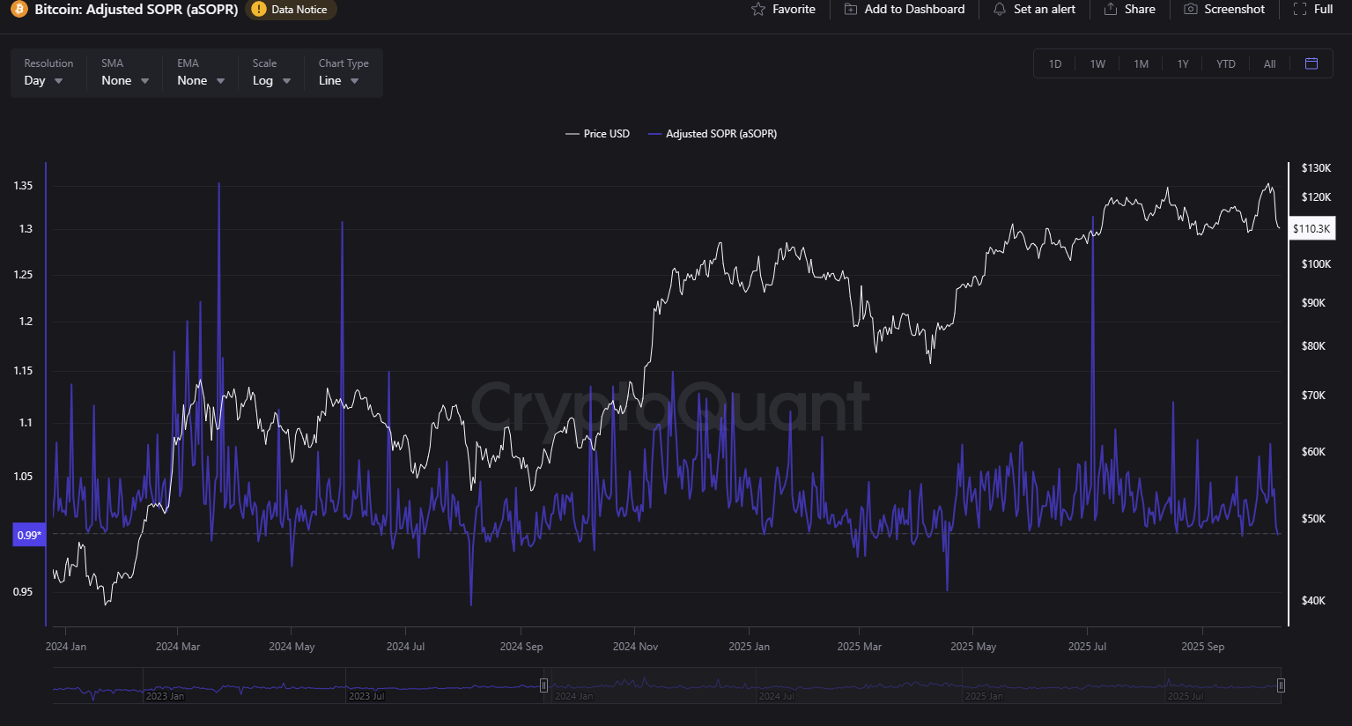Viewport: 1352px width, 726px height.
Task: Click 2023 Jan label in range navigator
Action: click(165, 696)
